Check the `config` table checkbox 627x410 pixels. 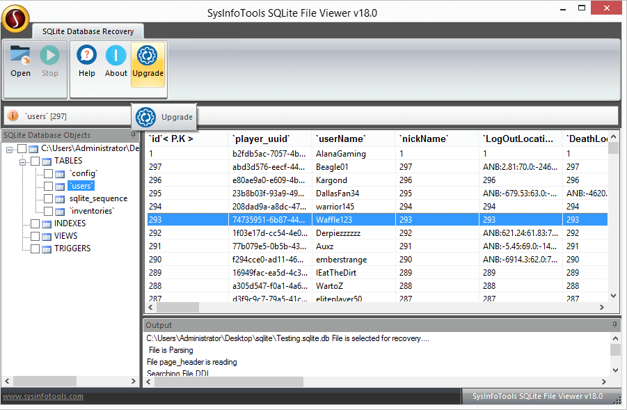[48, 174]
